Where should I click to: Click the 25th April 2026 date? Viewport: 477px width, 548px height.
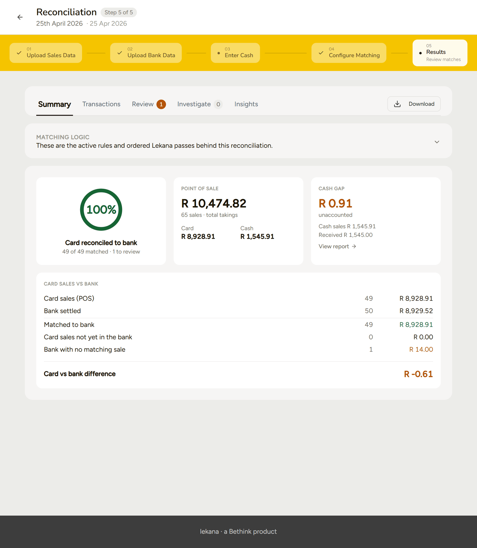(59, 24)
